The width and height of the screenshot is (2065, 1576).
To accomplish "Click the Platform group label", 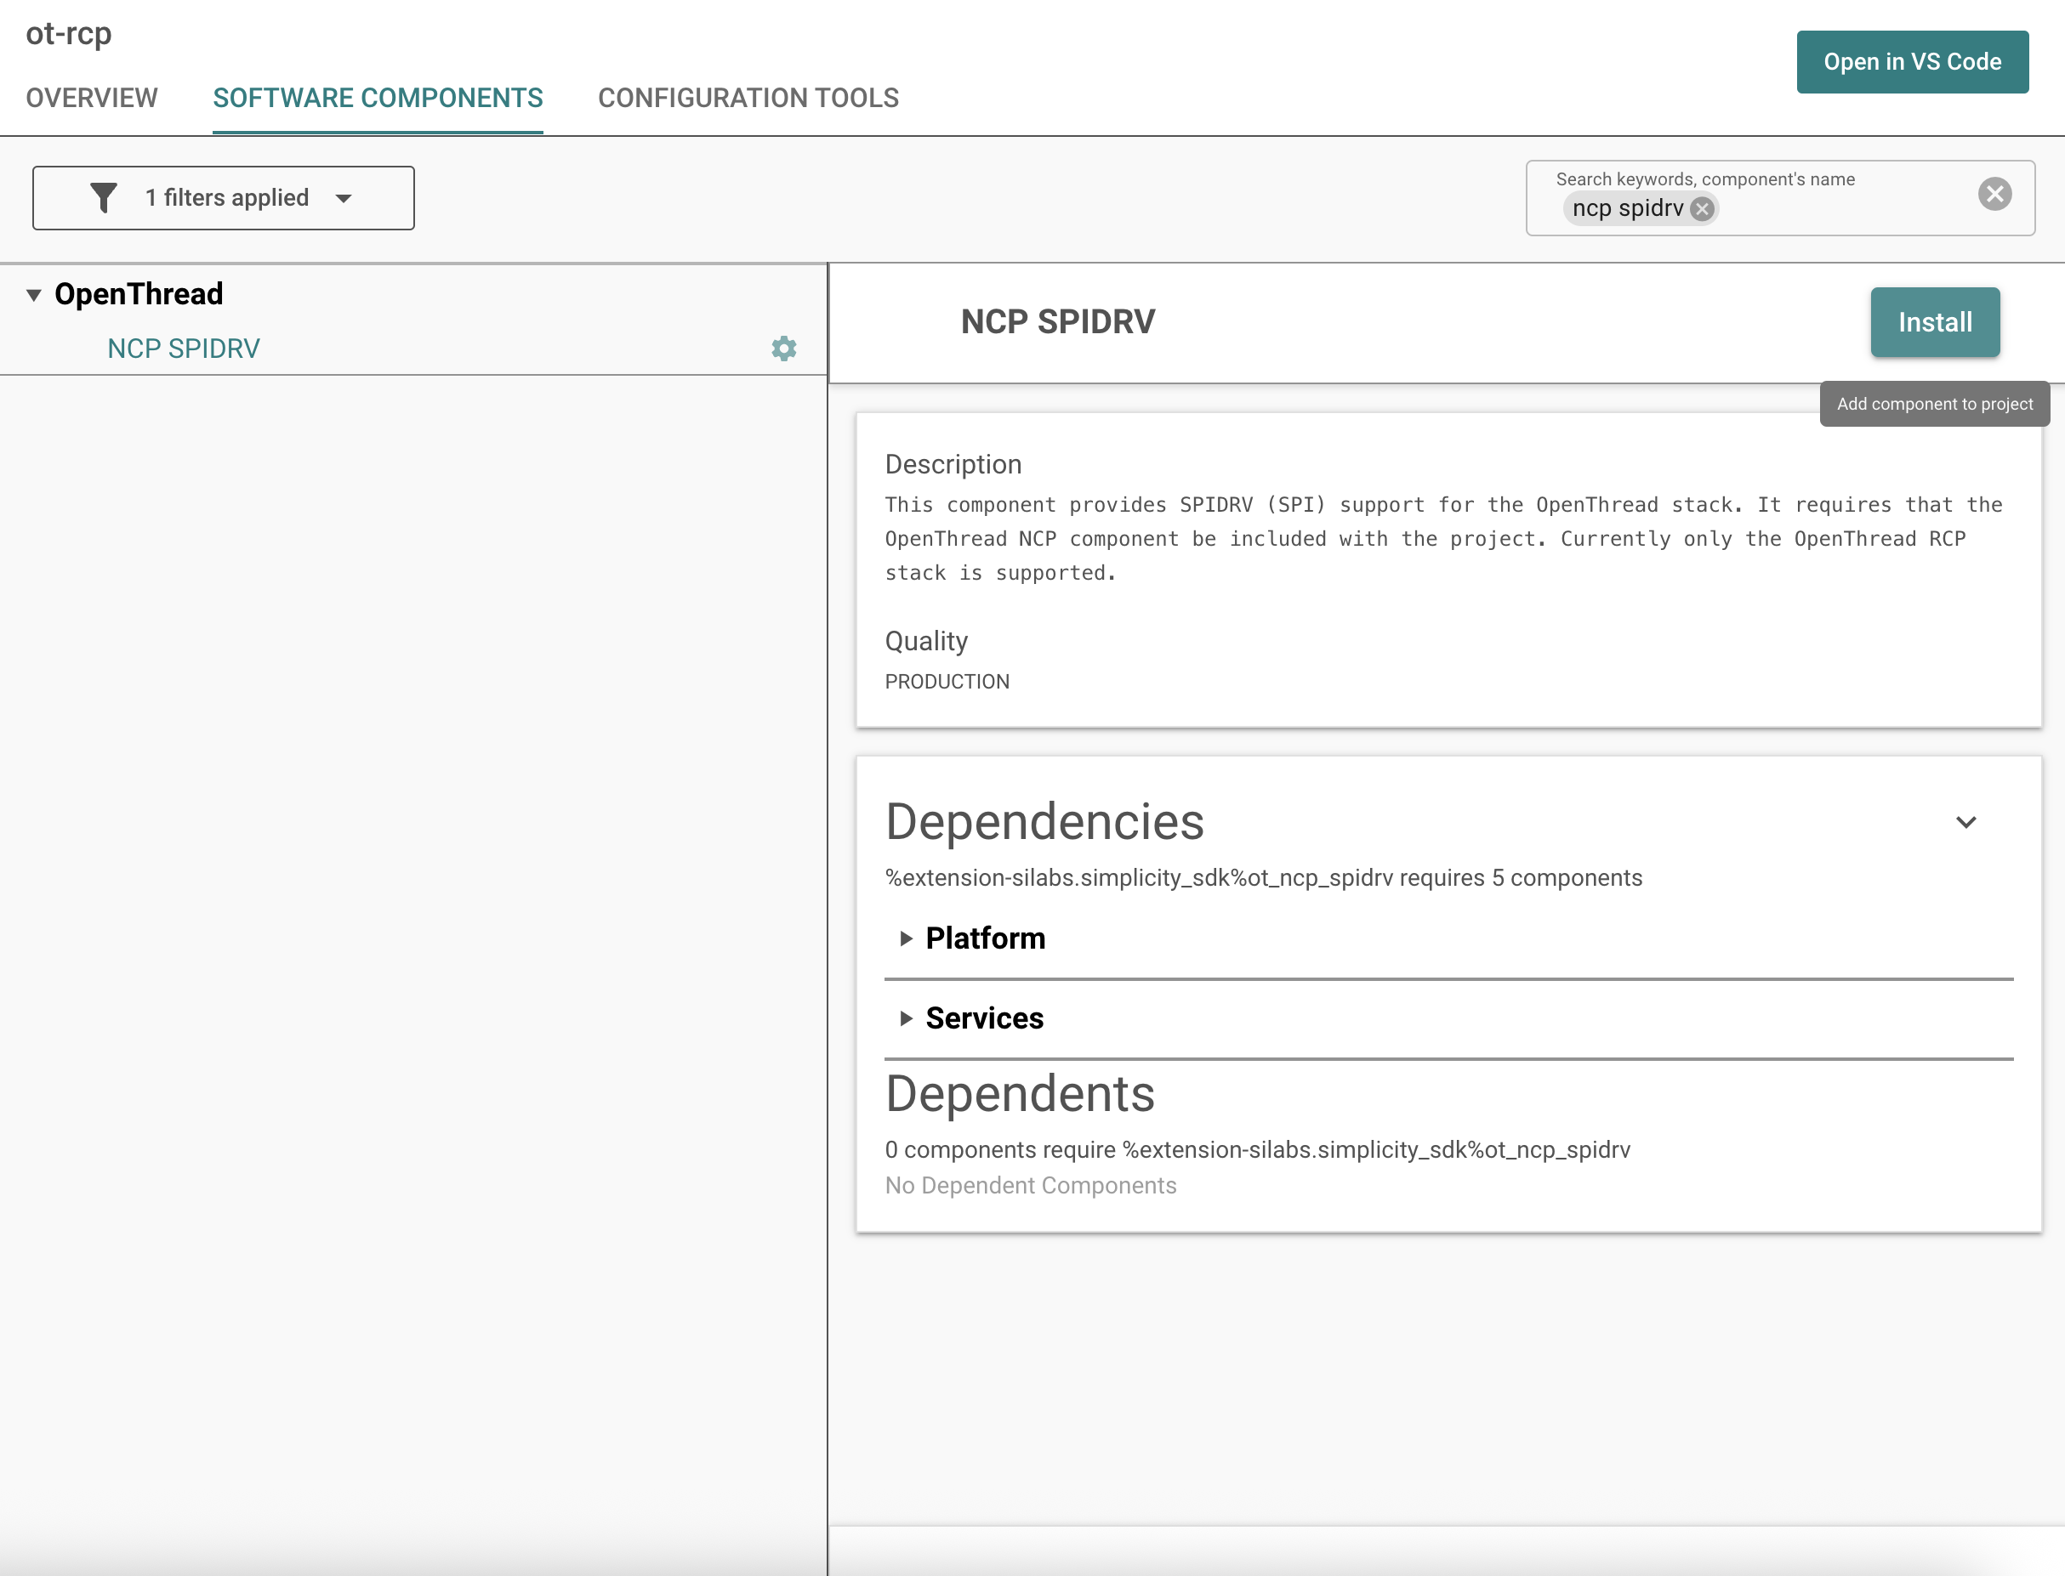I will (x=985, y=938).
